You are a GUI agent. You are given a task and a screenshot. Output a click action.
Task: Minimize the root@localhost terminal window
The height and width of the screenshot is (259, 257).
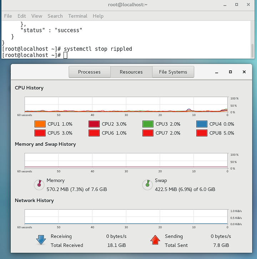225,5
